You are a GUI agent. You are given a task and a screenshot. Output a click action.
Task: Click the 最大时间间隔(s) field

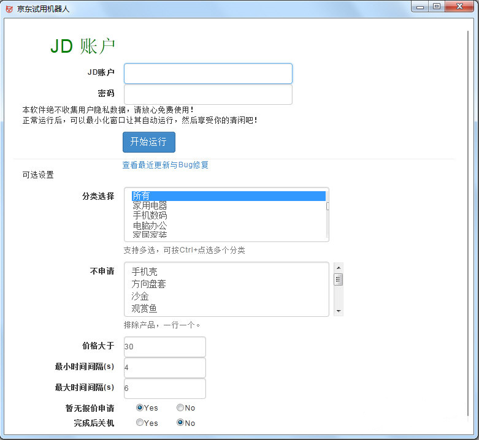click(164, 388)
